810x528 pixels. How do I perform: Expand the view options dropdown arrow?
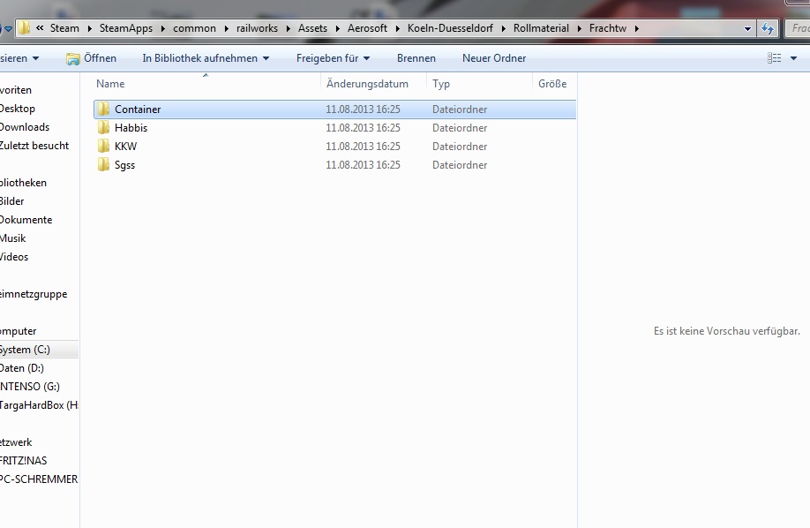(x=793, y=58)
